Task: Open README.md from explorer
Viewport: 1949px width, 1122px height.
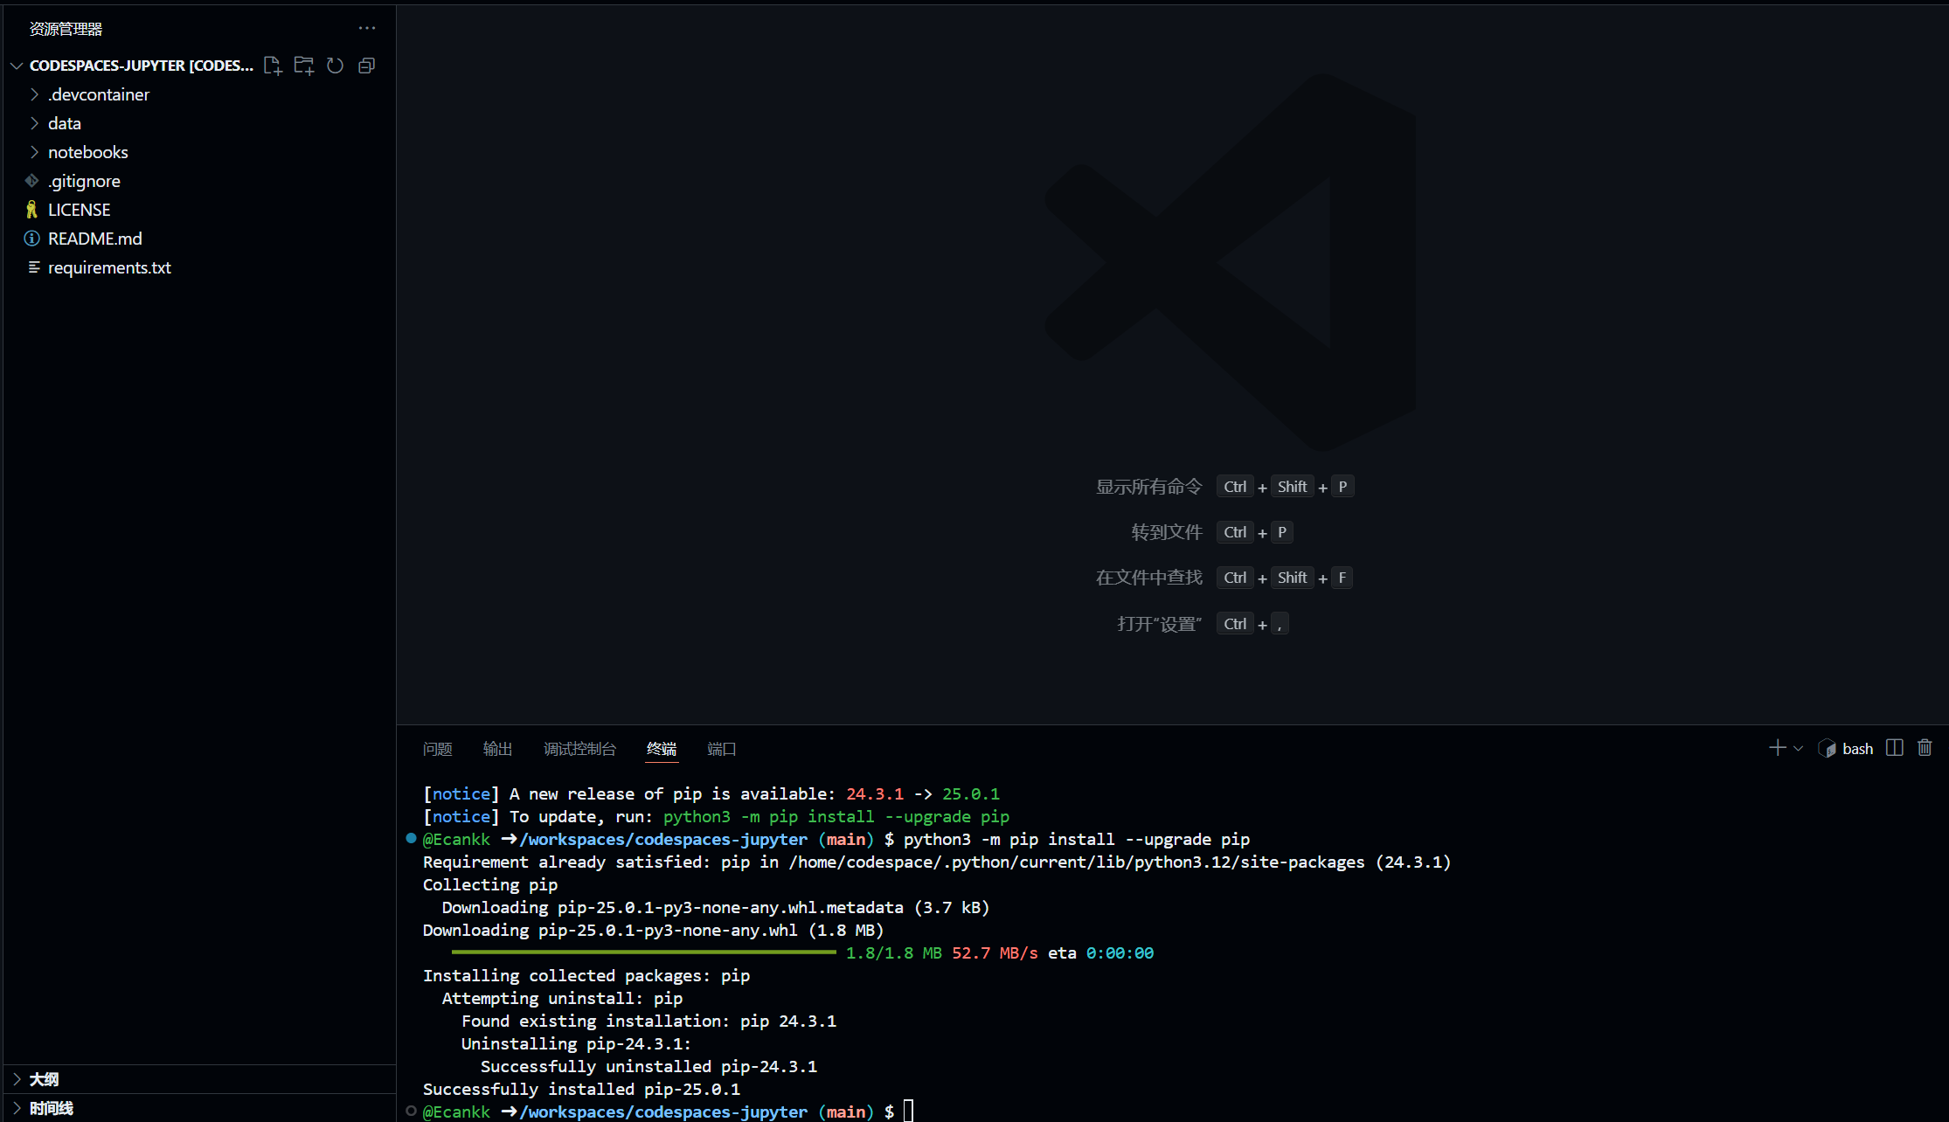Action: [199, 239]
